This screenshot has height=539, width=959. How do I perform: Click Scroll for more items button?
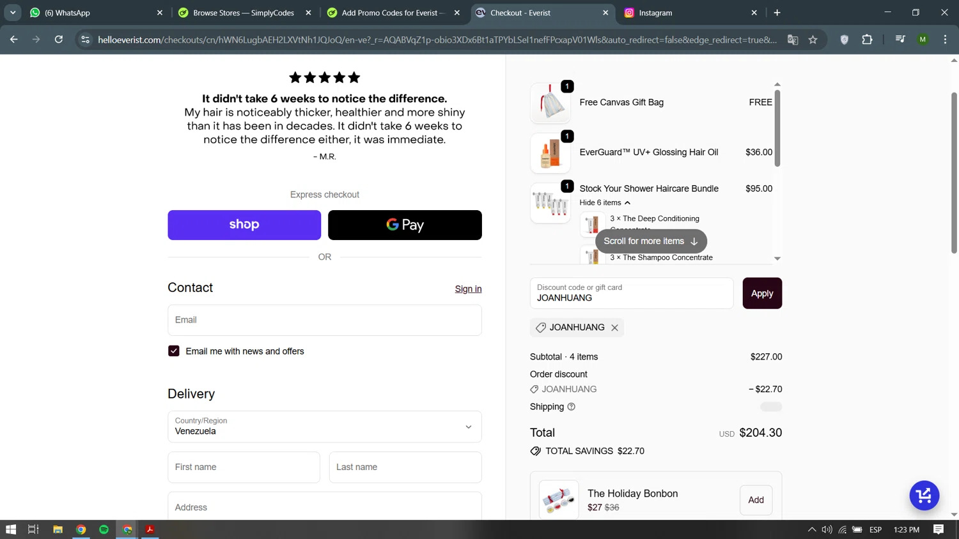(x=651, y=241)
